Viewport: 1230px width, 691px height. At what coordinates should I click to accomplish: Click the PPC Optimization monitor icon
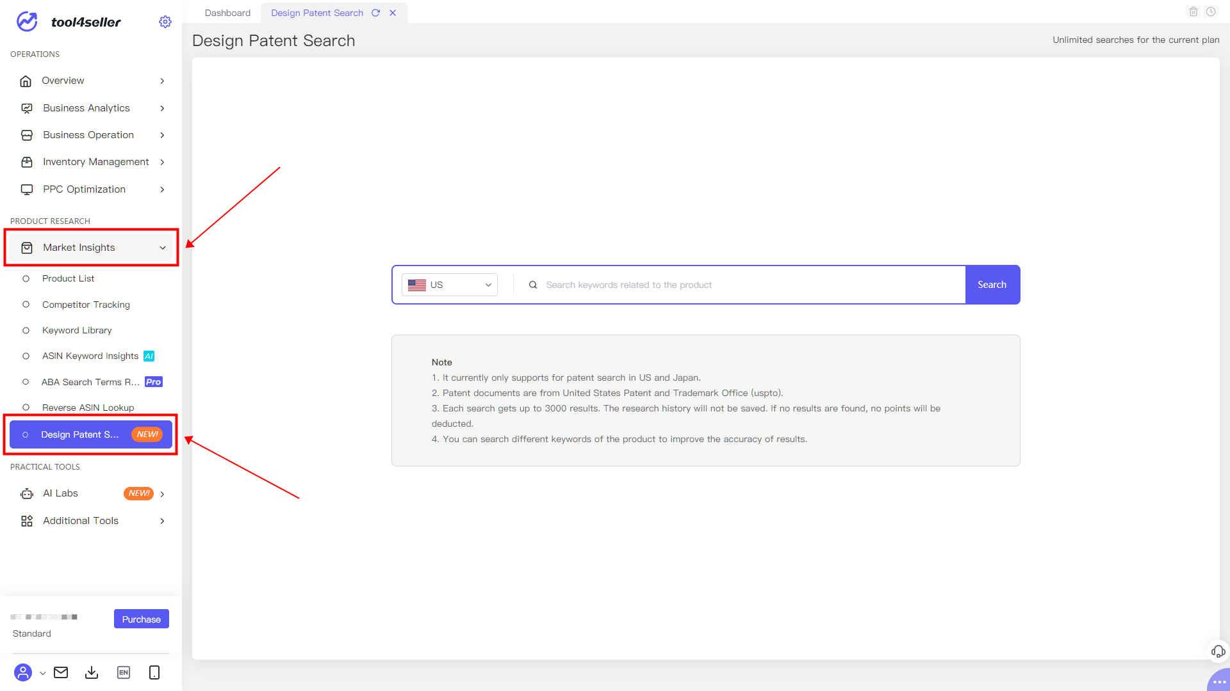[x=27, y=189]
